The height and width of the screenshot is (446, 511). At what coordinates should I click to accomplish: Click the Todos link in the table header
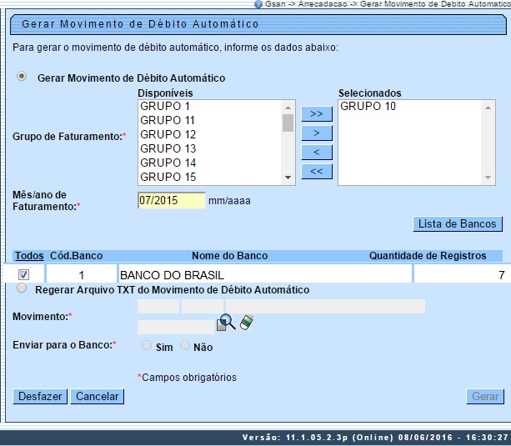[x=28, y=256]
